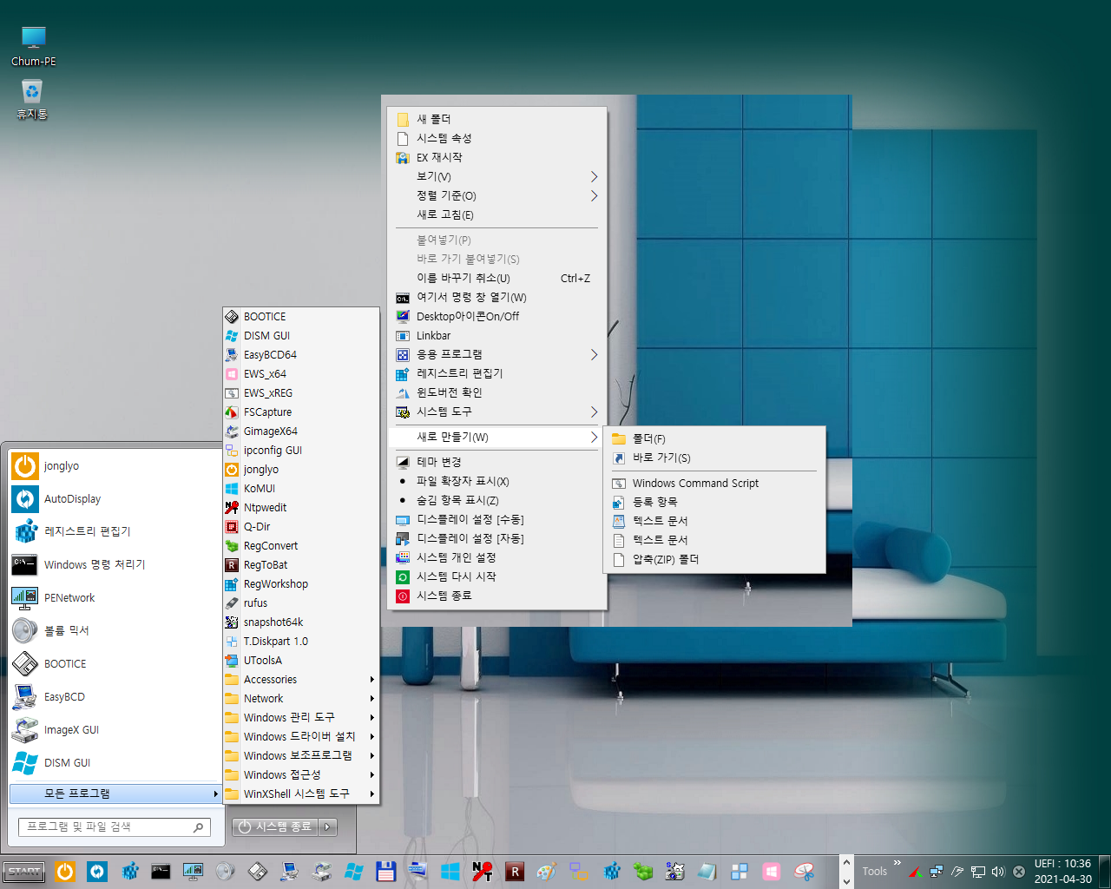Expand the Windows 드라이버 설치 folder
Image resolution: width=1111 pixels, height=889 pixels.
301,737
